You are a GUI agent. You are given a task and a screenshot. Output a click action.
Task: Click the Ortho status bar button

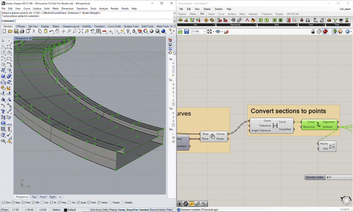pos(105,210)
